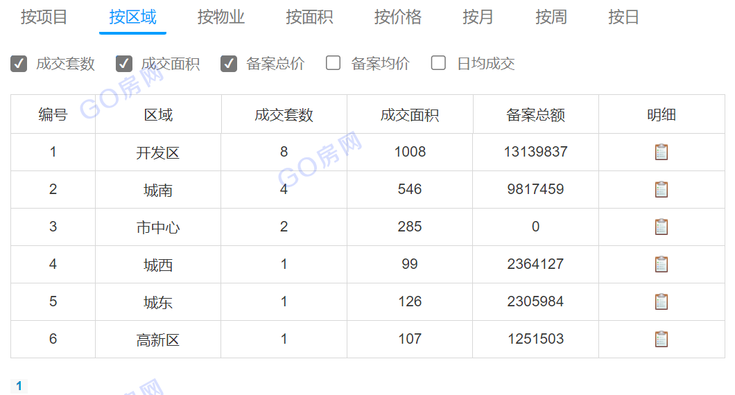The width and height of the screenshot is (735, 395).
Task: Switch to the 按项目 tab
Action: click(44, 17)
